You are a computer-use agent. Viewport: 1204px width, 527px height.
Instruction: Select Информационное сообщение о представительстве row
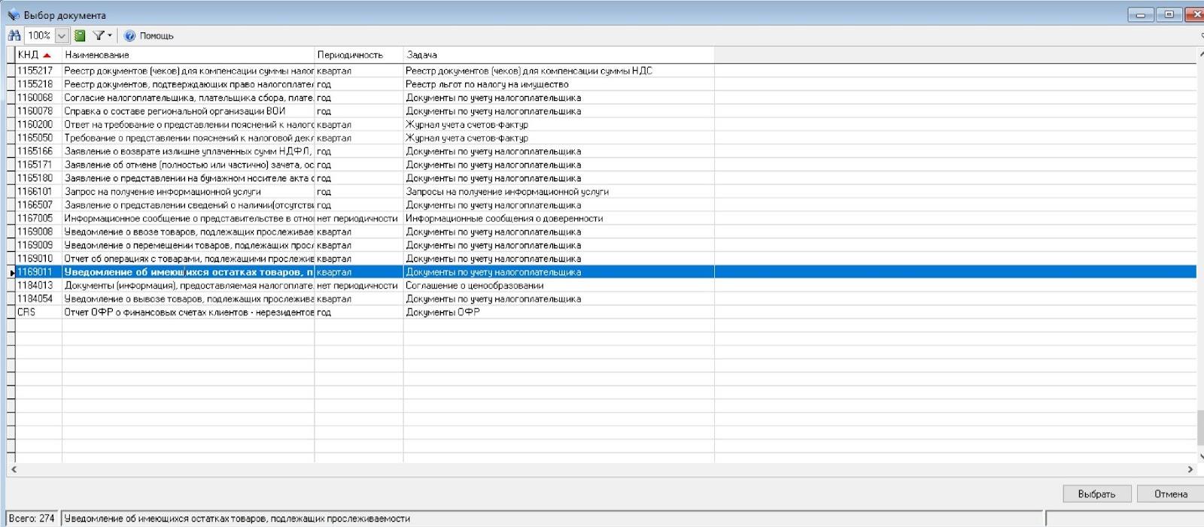pyautogui.click(x=606, y=219)
